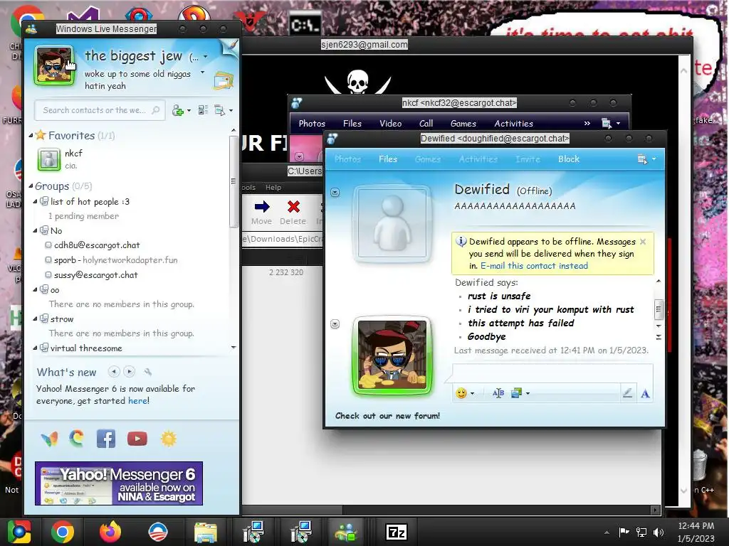Expand hidden toolbar items in nkcf chat
The width and height of the screenshot is (729, 546).
[x=587, y=123]
